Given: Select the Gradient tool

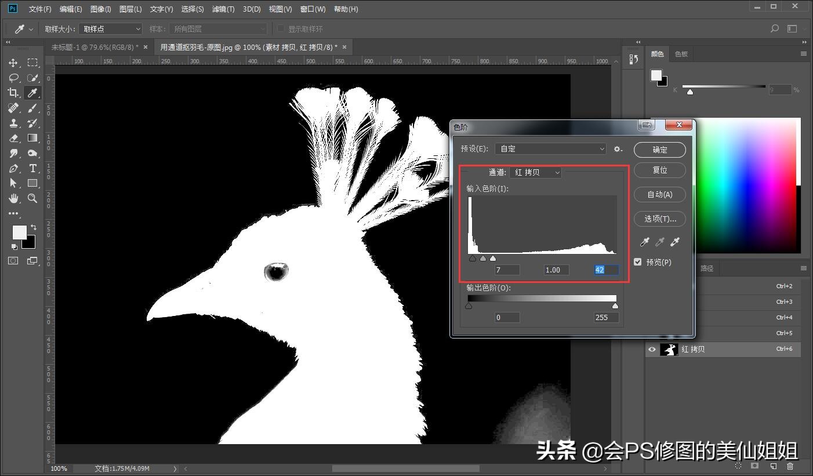Looking at the screenshot, I should coord(33,138).
